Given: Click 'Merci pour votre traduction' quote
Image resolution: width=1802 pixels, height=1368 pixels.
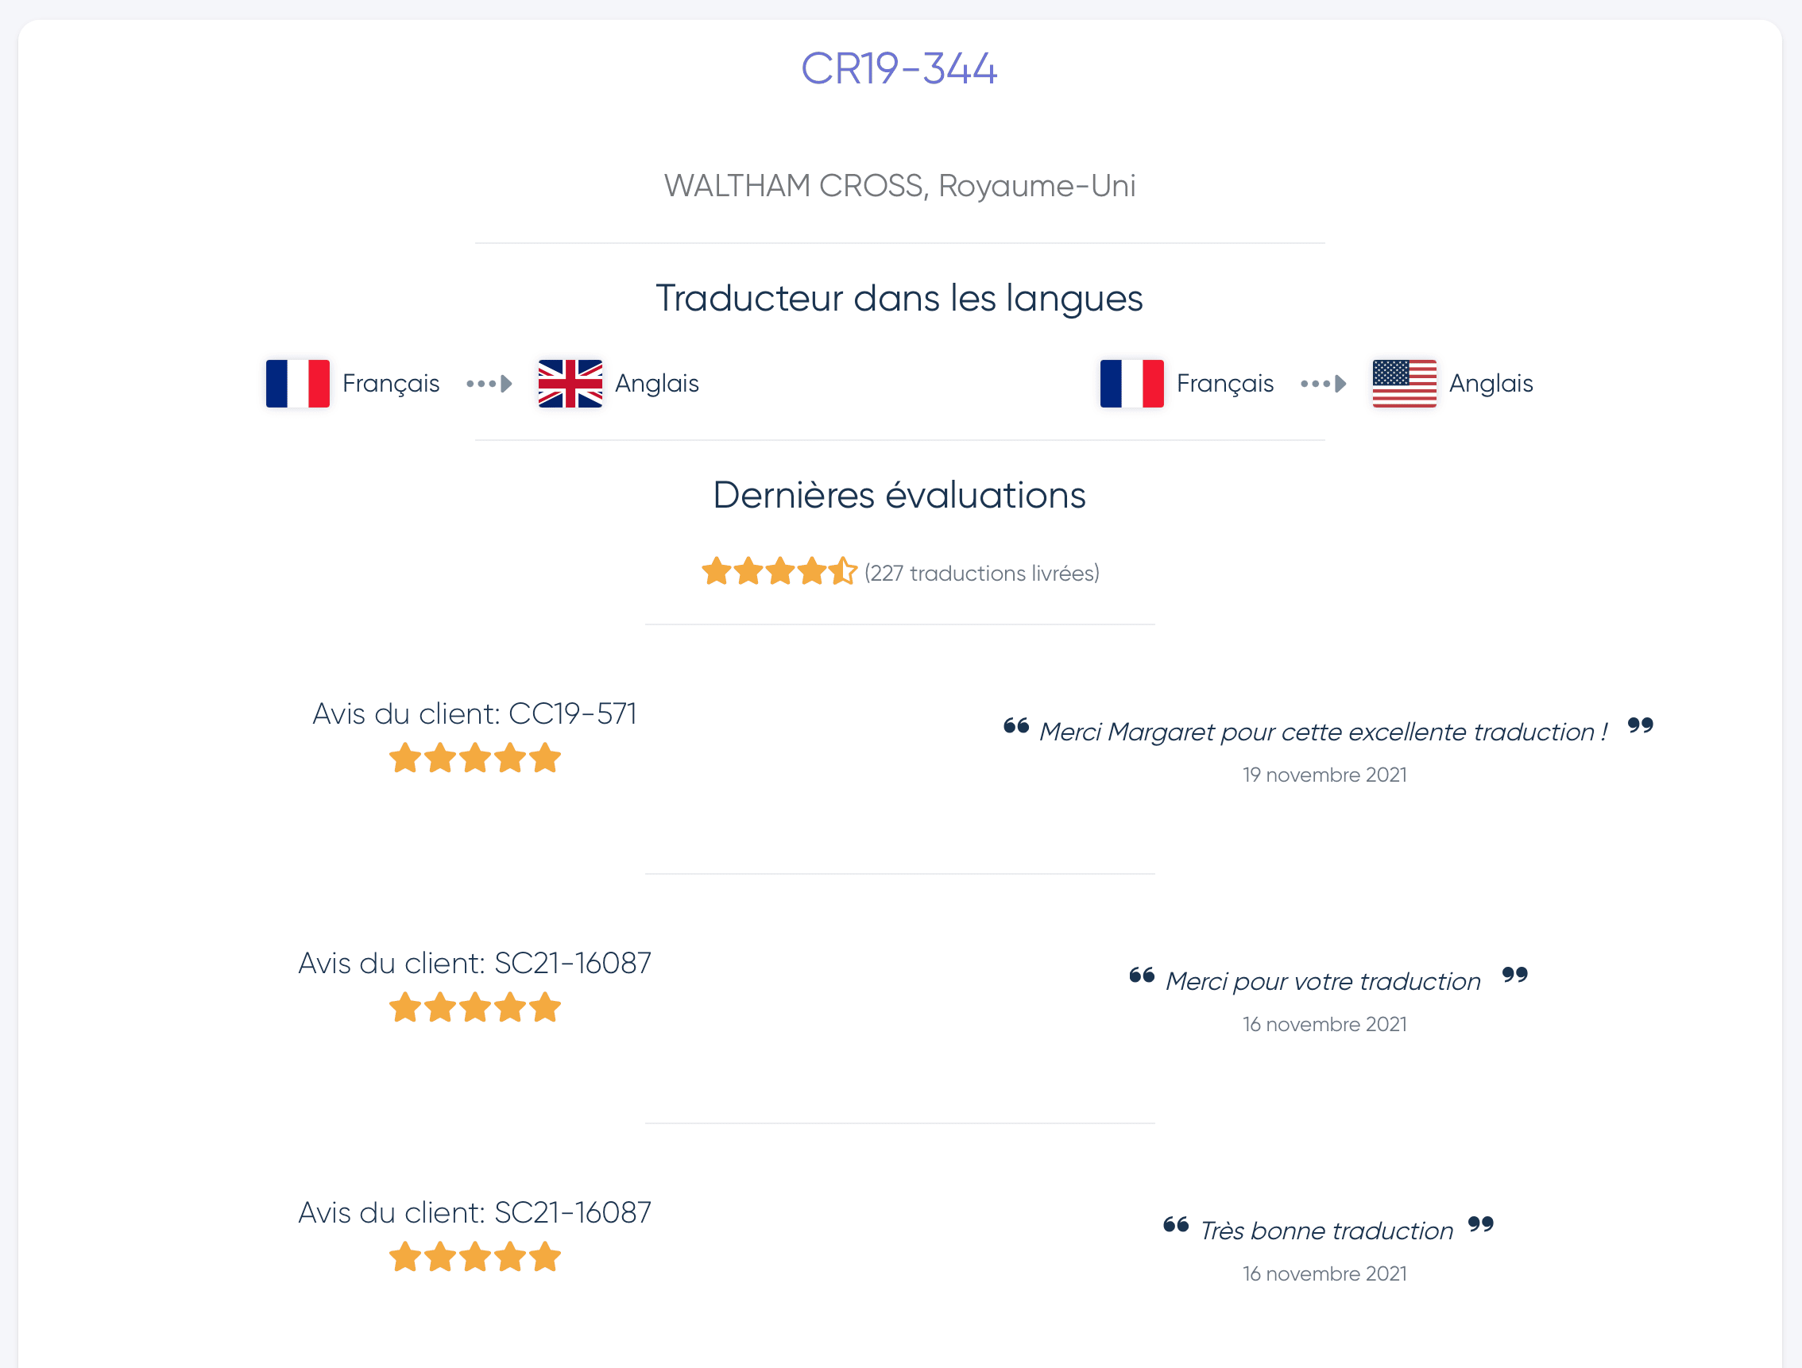Looking at the screenshot, I should 1323,982.
